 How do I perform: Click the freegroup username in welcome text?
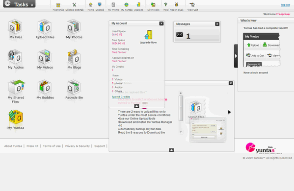click(283, 14)
